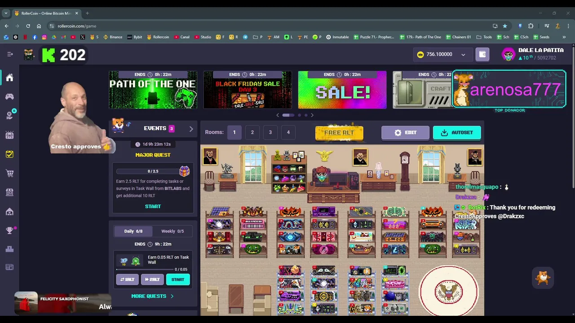
Task: Click the browser home icon
Action: 39,26
